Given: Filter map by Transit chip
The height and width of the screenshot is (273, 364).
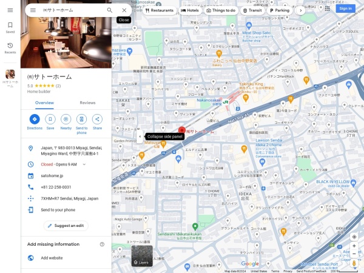Looking at the screenshot, I should pyautogui.click(x=252, y=10).
